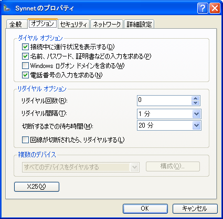Click the リダイヤル回数 number field
This screenshot has width=223, height=219.
(164, 100)
